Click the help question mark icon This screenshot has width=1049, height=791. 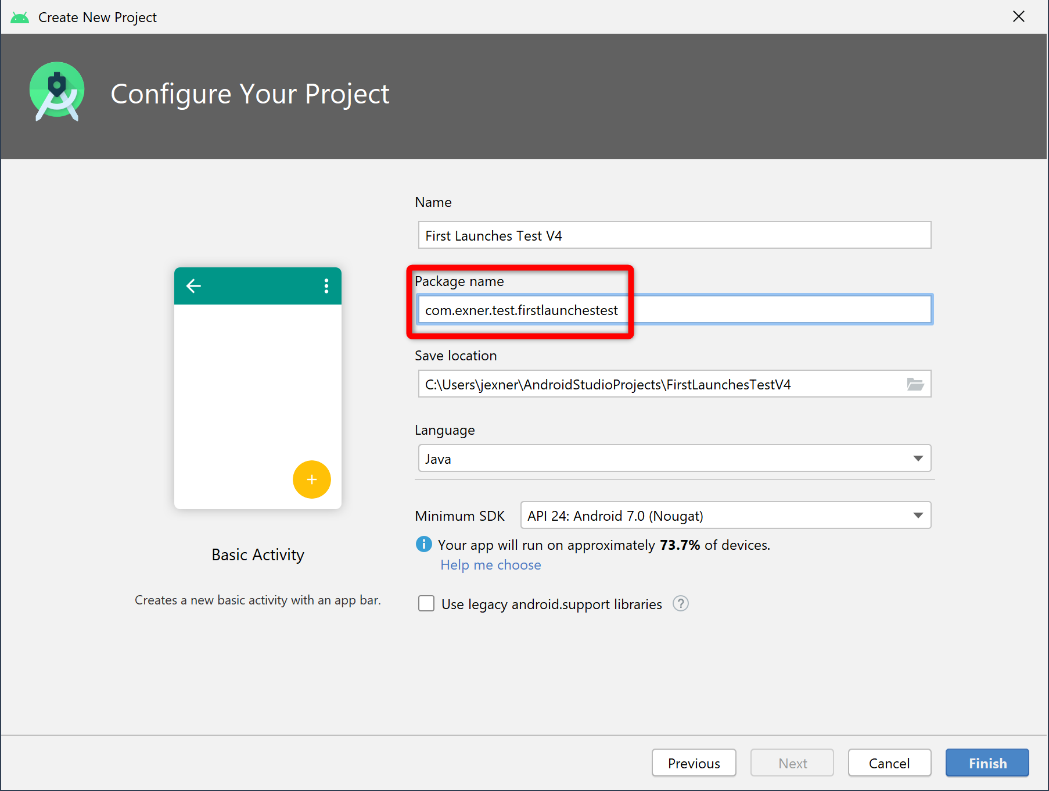tap(680, 604)
